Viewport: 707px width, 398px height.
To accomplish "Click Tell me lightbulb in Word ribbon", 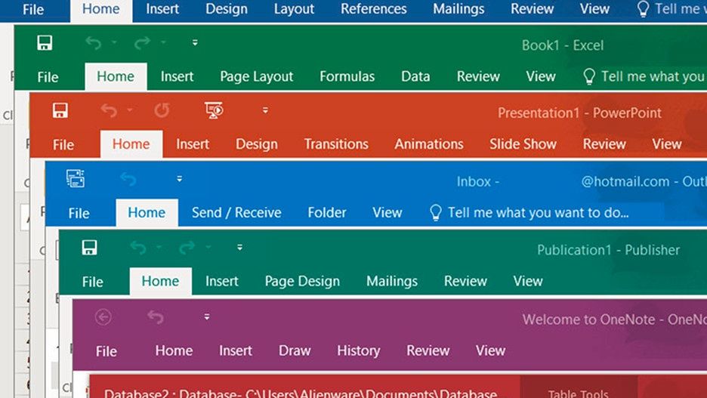I will 643,9.
